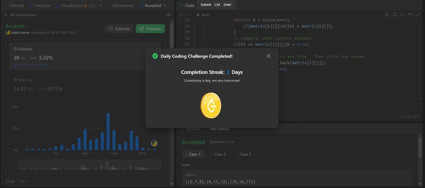Click the C++ code language label

point(23,181)
